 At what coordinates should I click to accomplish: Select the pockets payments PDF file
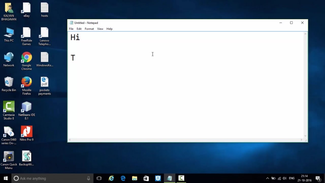coord(44,86)
